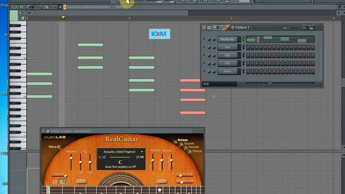This screenshot has height=194, width=345.
Task: Select the Kick channel button
Action: [227, 47]
